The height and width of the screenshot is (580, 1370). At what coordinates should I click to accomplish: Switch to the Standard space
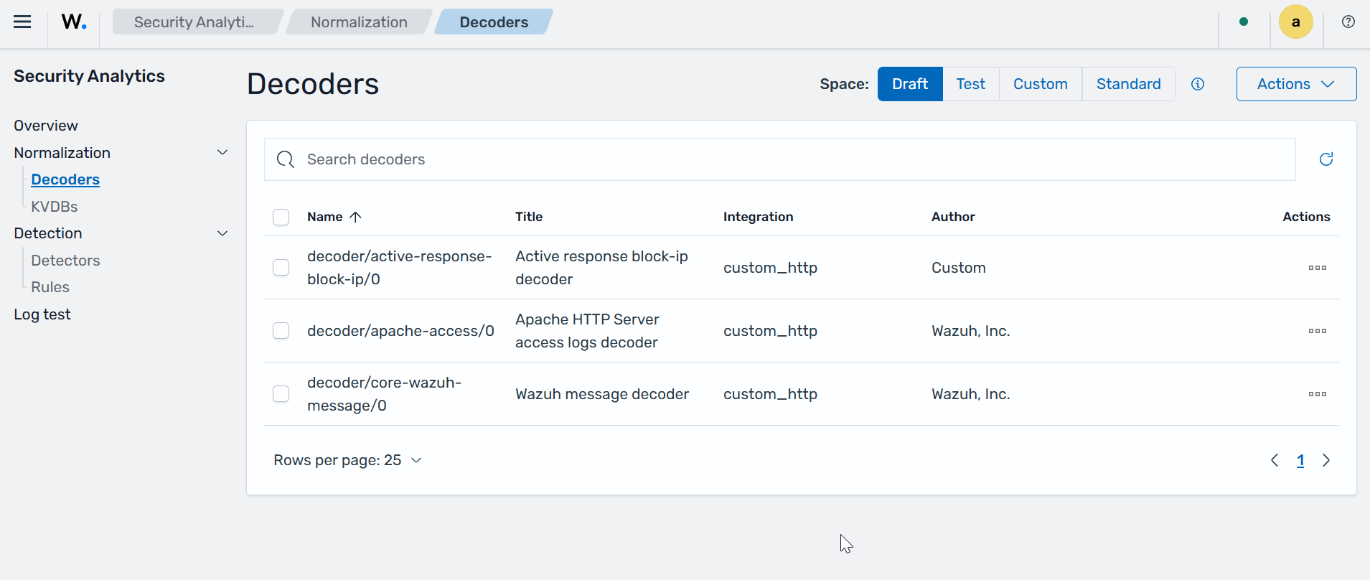(x=1129, y=84)
